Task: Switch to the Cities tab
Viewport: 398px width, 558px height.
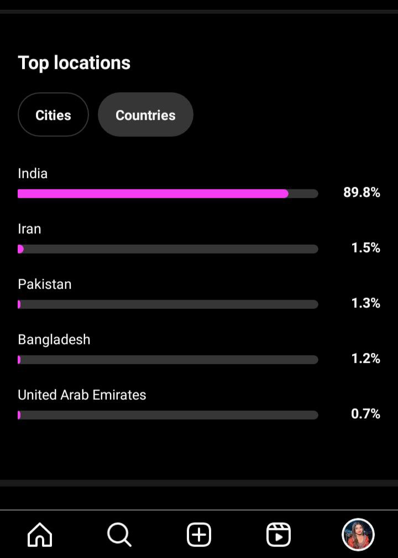Action: pos(53,115)
